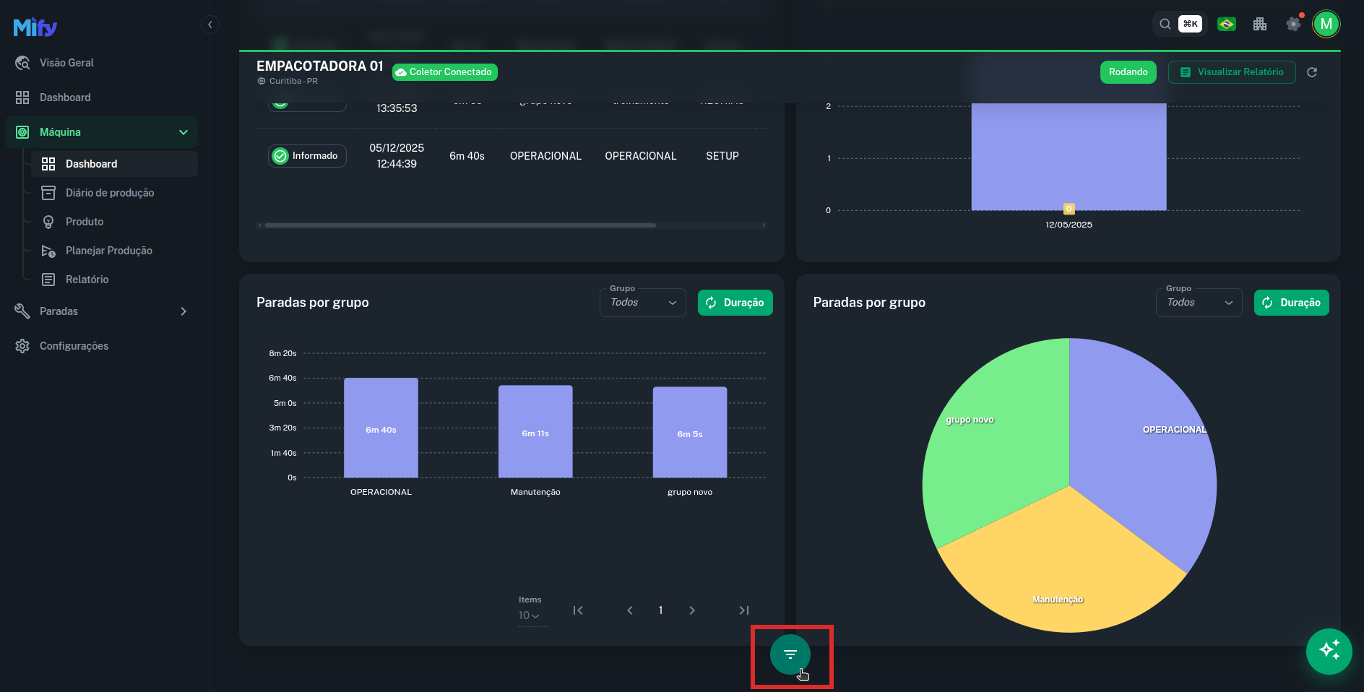Open the company building icon

(x=1260, y=24)
